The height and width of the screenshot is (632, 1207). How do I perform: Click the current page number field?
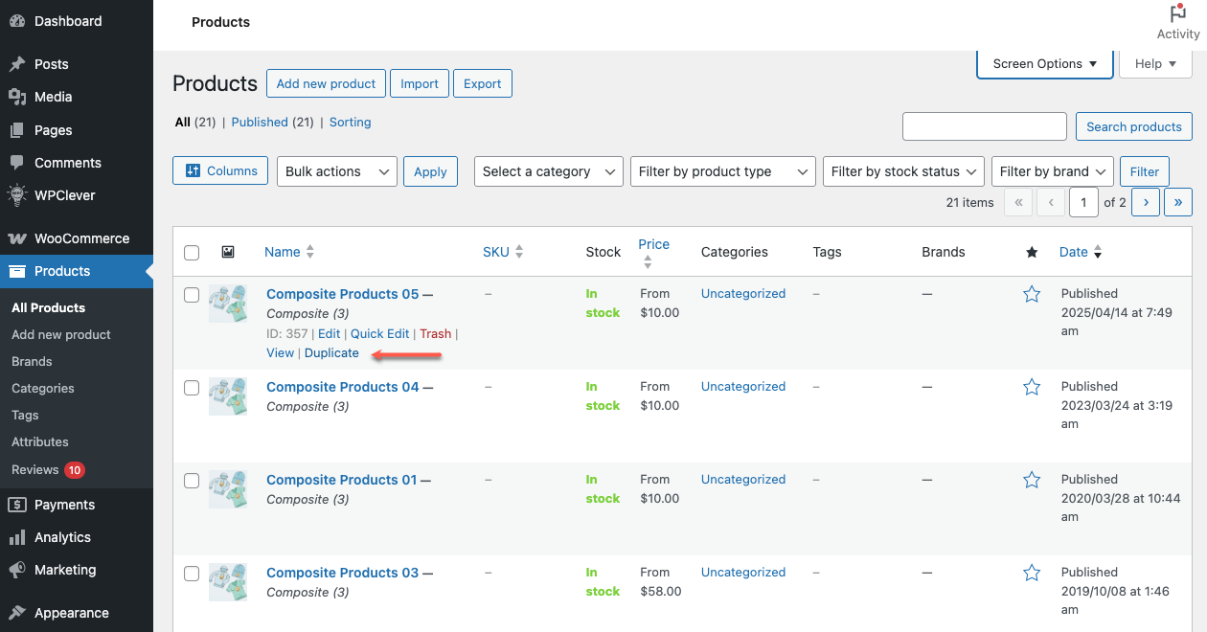coord(1083,202)
